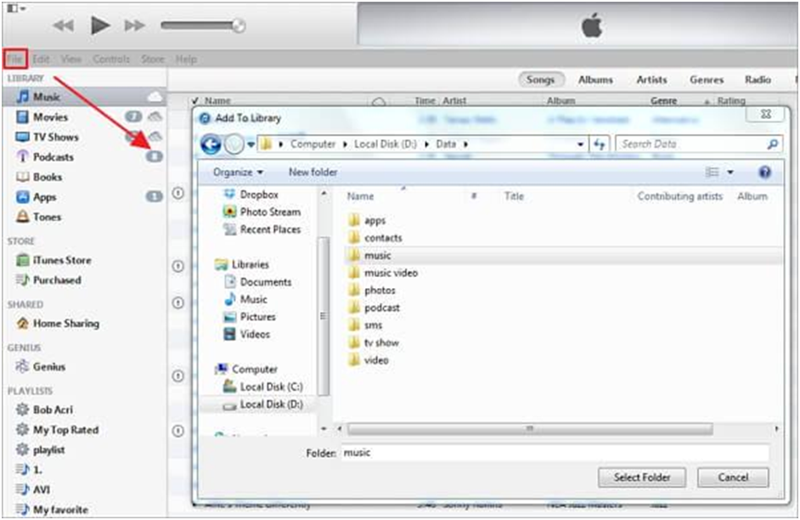Open the Controls menu
Screen dimensions: 800x520
(x=111, y=59)
